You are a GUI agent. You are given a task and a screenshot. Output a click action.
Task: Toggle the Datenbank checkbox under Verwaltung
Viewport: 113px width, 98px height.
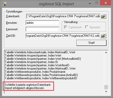tap(66, 27)
